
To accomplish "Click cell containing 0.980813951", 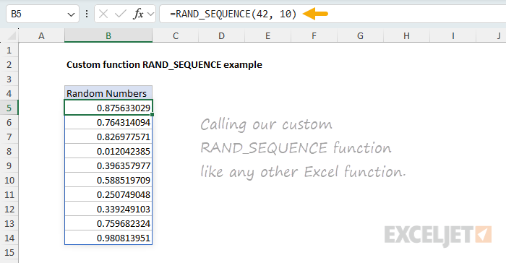I will click(108, 238).
